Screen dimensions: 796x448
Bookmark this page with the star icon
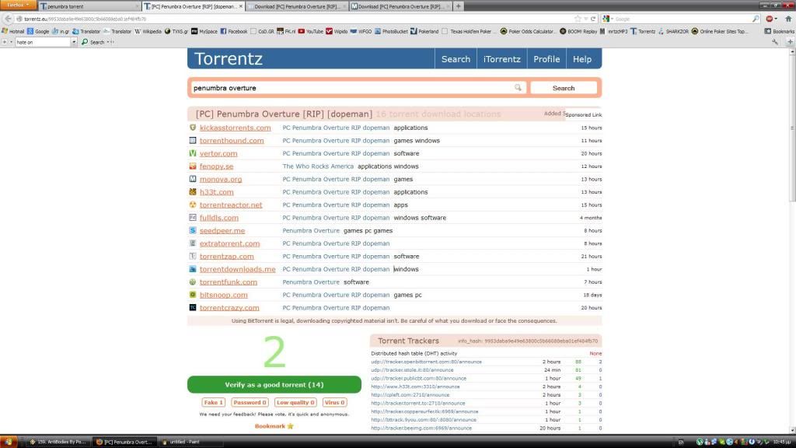pos(578,19)
